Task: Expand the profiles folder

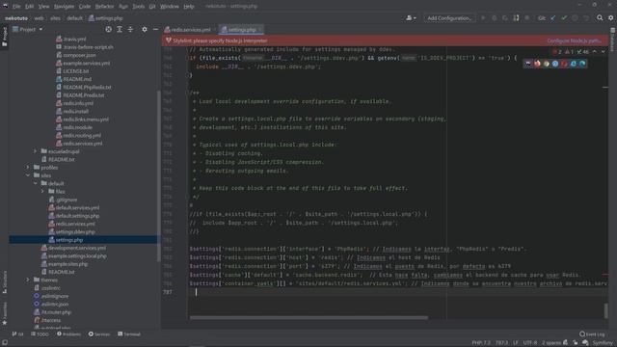Action: point(28,168)
